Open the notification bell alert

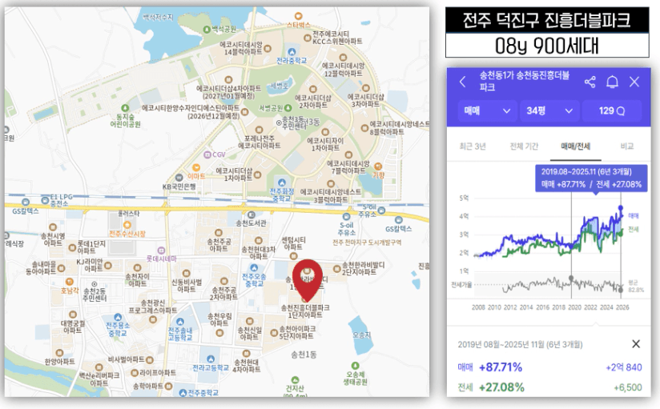pos(612,82)
